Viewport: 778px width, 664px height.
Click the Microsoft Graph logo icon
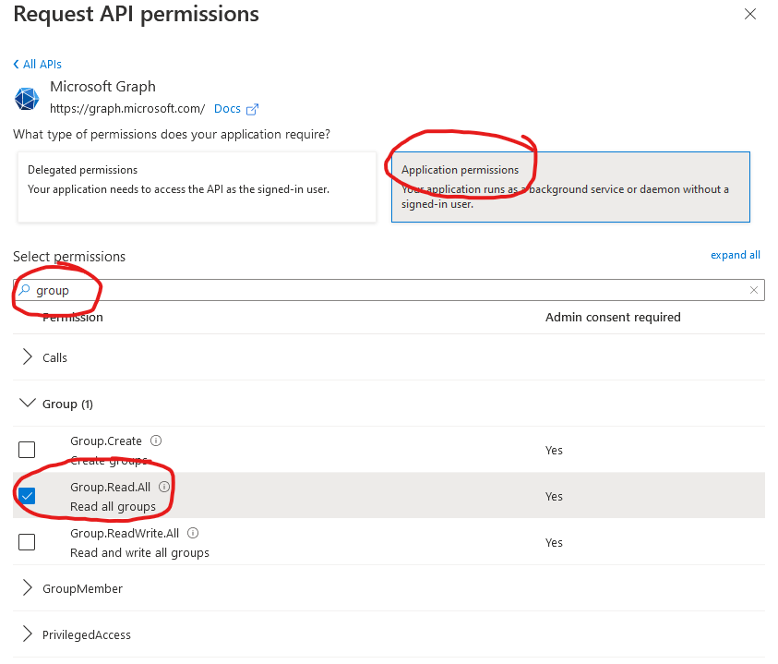(27, 98)
